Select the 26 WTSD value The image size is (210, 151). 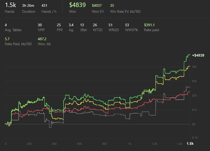click(95, 25)
